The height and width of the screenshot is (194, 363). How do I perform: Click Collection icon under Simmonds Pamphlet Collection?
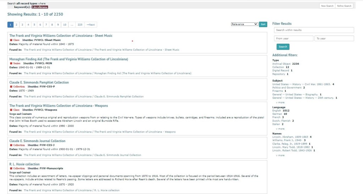click(x=11, y=87)
